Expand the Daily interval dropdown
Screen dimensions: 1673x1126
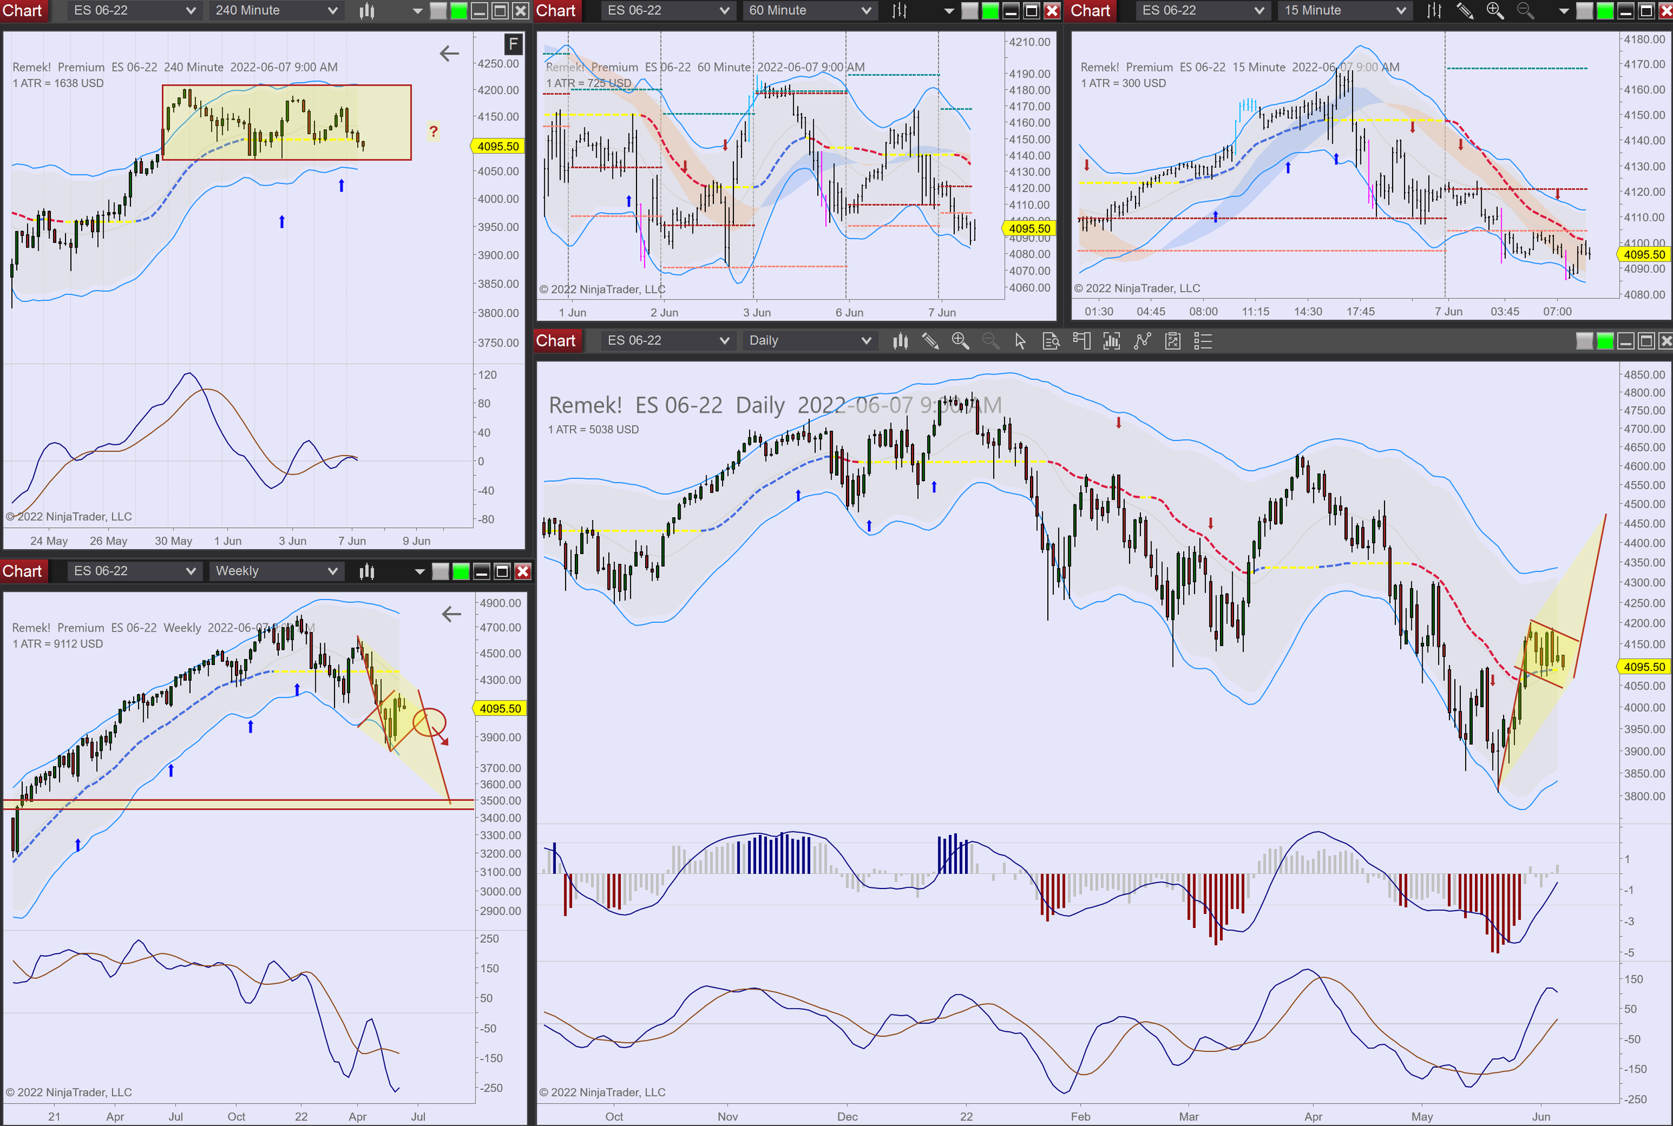click(810, 341)
